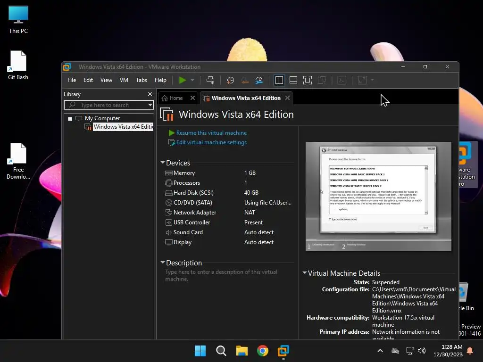The height and width of the screenshot is (362, 483).
Task: Click the Memory device row
Action: coord(229,173)
